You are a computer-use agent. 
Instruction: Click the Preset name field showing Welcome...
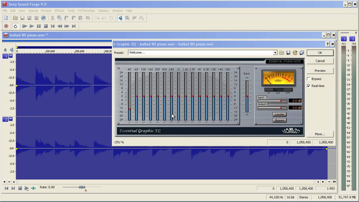click(201, 53)
